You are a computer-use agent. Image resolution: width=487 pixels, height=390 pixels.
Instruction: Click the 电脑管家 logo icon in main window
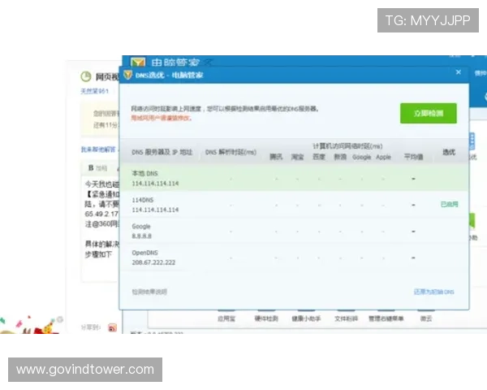coord(138,62)
